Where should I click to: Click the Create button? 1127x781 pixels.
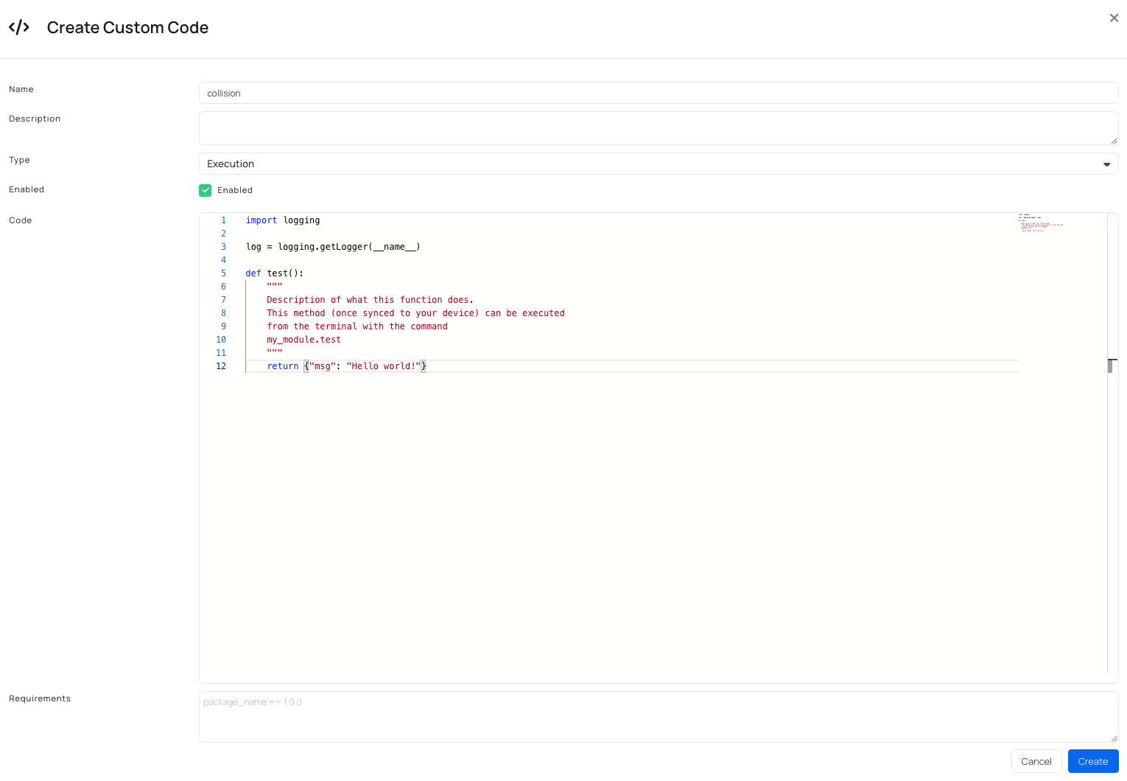(1093, 761)
